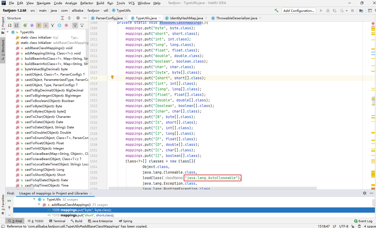
Task: Click Rerun green double-arrow in Find panel
Action: [x=9, y=201]
